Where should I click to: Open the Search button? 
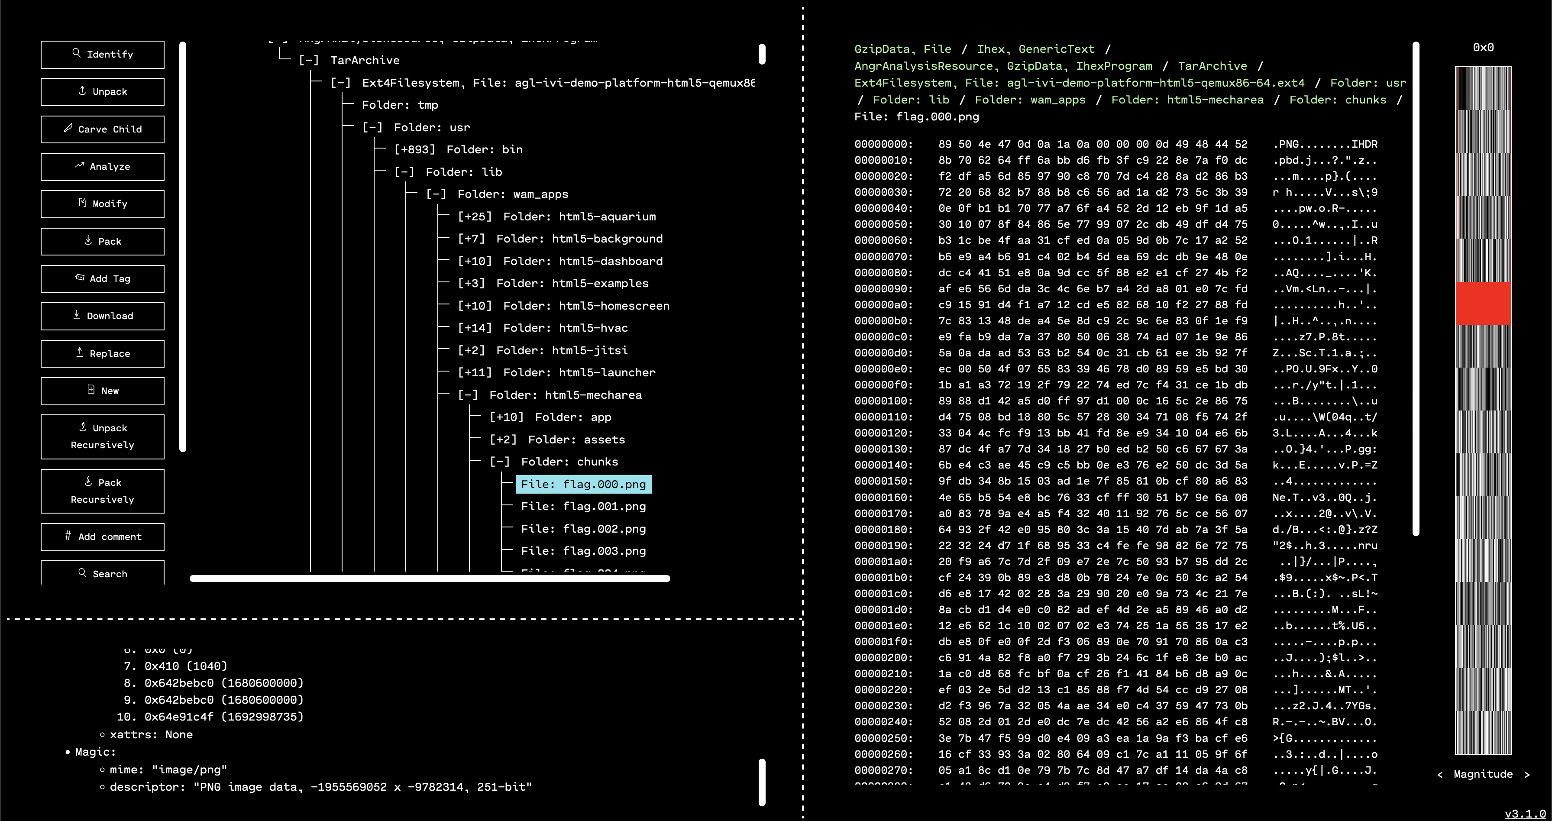click(x=103, y=573)
